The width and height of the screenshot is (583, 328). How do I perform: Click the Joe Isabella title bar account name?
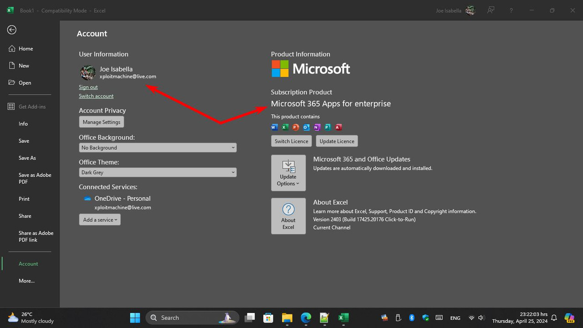(449, 10)
